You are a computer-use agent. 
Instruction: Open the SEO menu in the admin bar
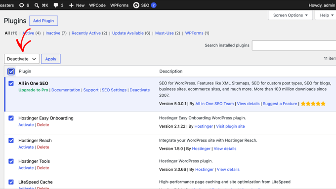coord(145,5)
